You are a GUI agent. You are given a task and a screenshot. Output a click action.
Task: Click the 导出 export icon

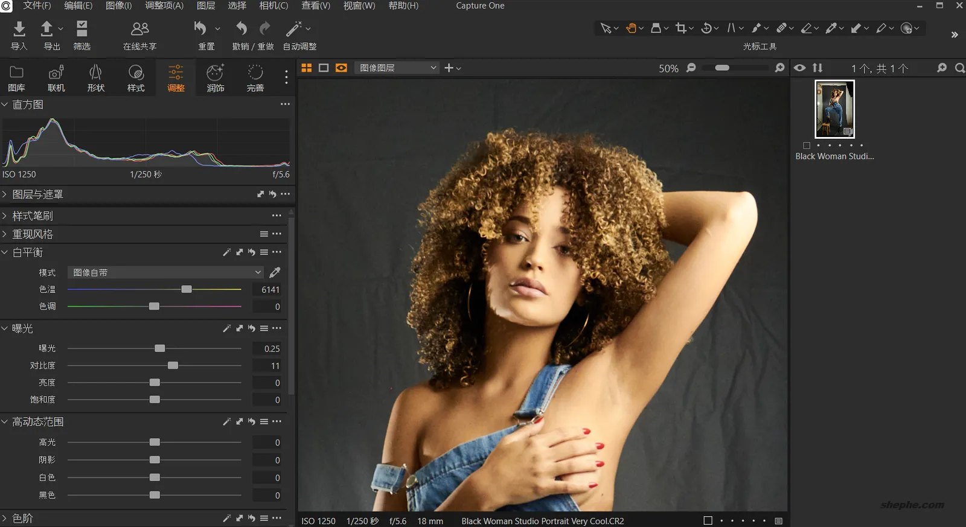click(46, 28)
